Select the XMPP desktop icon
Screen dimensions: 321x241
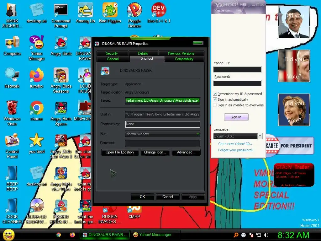point(134,213)
